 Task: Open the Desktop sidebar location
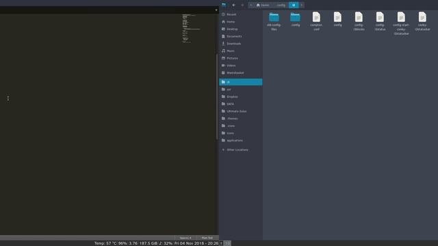(240, 29)
